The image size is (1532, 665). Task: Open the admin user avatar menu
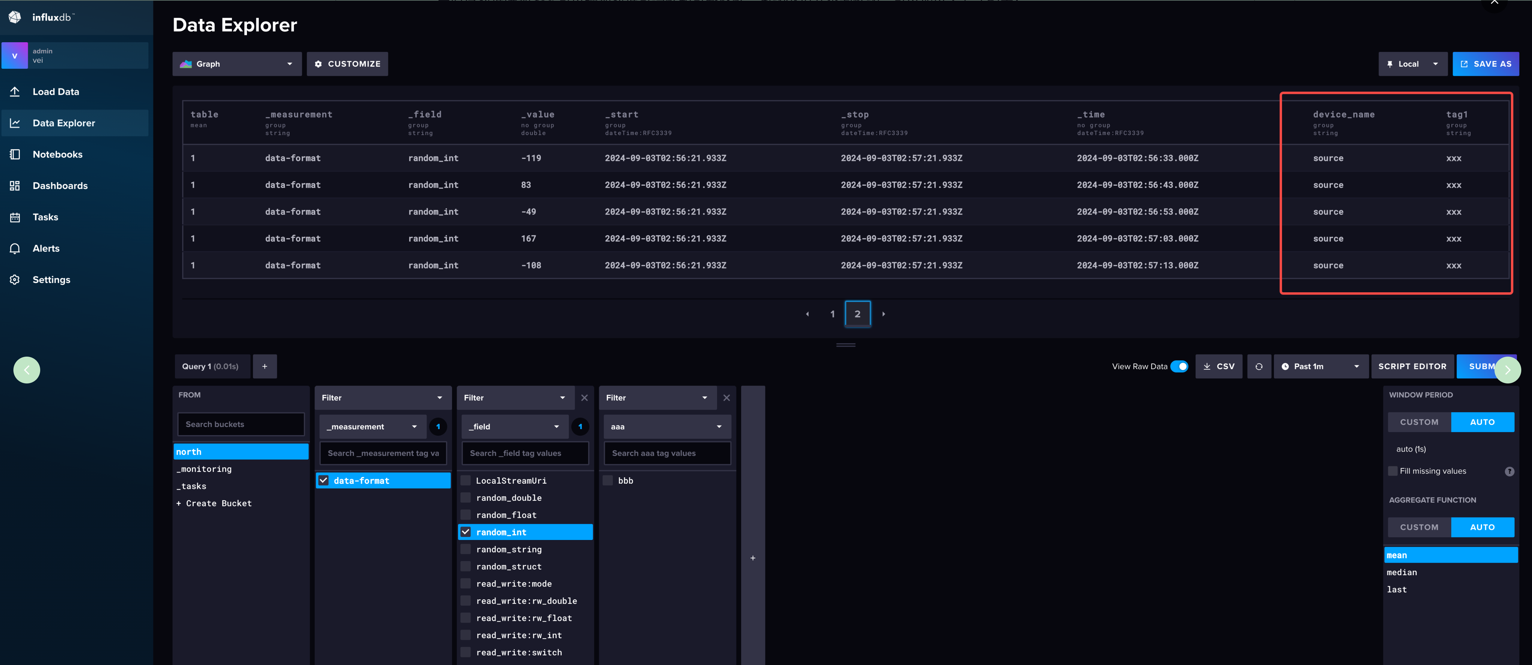pos(15,55)
